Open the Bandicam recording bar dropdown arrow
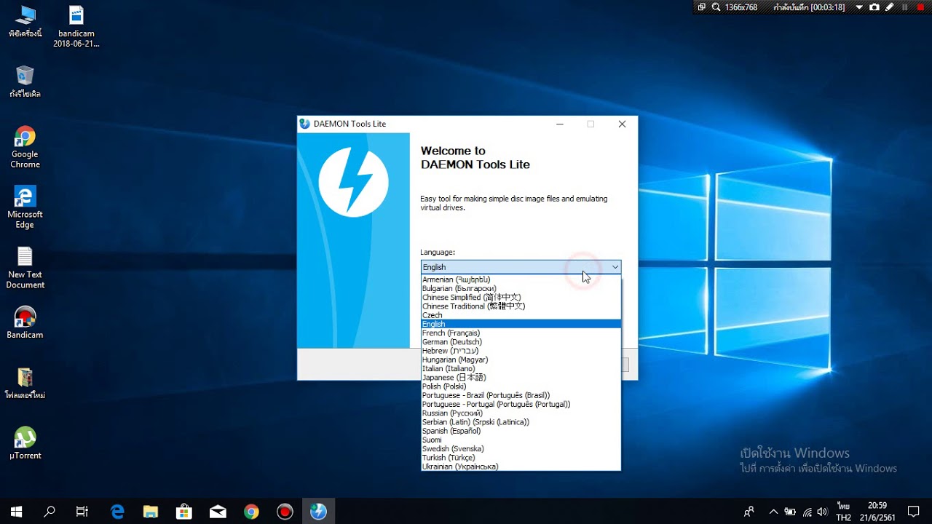Screen dimensions: 932x524 859,7
